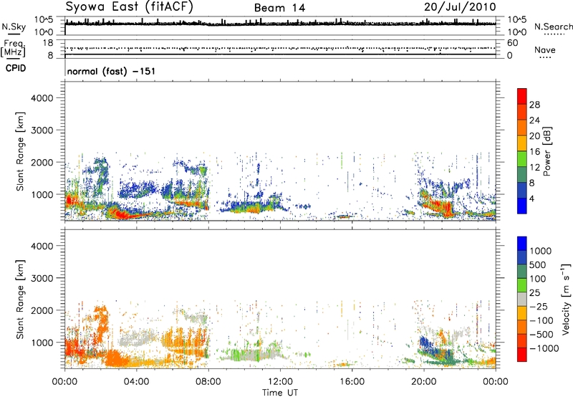Pick the light green 12-16 dB colorbar segment
This screenshot has width=573, height=397.
click(x=522, y=159)
